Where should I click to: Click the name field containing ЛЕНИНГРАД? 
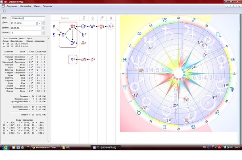[28, 18]
